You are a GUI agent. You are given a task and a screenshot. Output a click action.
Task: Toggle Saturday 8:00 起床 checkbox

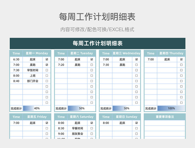coord(92,123)
